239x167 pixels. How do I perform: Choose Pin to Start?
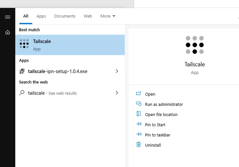click(x=155, y=125)
